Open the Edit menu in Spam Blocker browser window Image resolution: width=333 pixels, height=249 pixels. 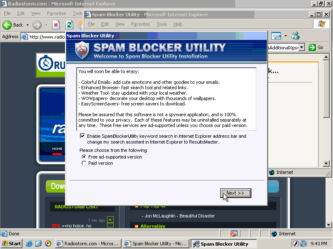[x=105, y=24]
